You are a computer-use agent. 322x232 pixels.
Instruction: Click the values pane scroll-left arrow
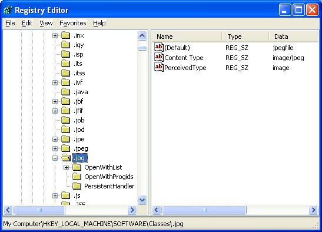(x=157, y=210)
